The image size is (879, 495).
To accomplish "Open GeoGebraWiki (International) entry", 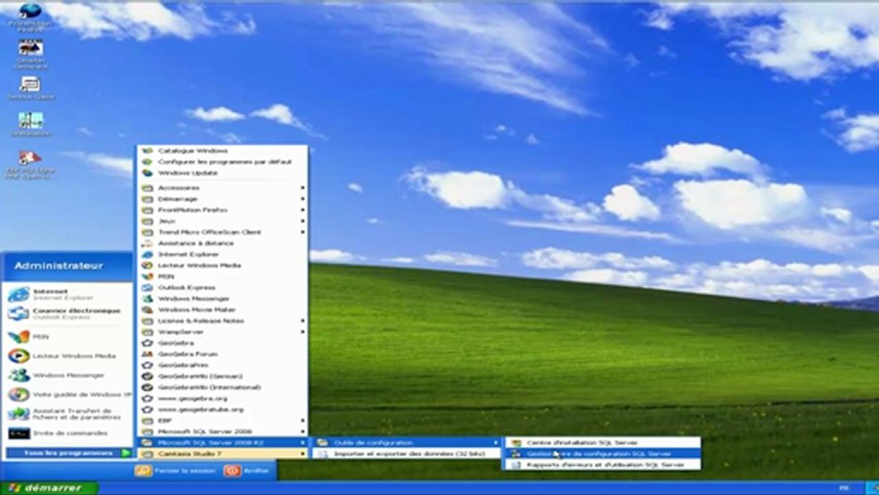I will pyautogui.click(x=223, y=387).
